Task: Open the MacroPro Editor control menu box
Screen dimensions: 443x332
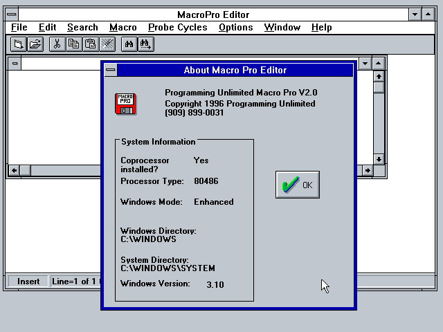Action: (x=12, y=15)
